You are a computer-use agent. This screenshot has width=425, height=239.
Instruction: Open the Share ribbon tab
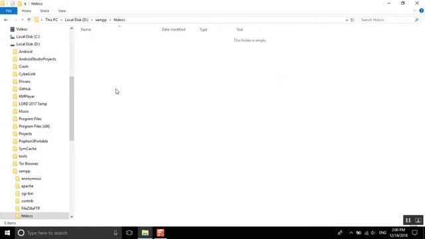(x=44, y=11)
